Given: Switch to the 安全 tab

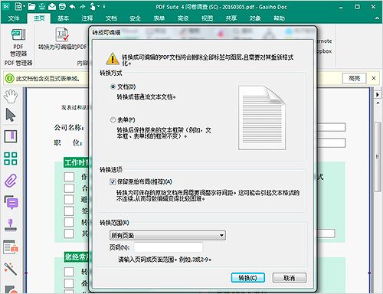Looking at the screenshot, I should pos(135,18).
